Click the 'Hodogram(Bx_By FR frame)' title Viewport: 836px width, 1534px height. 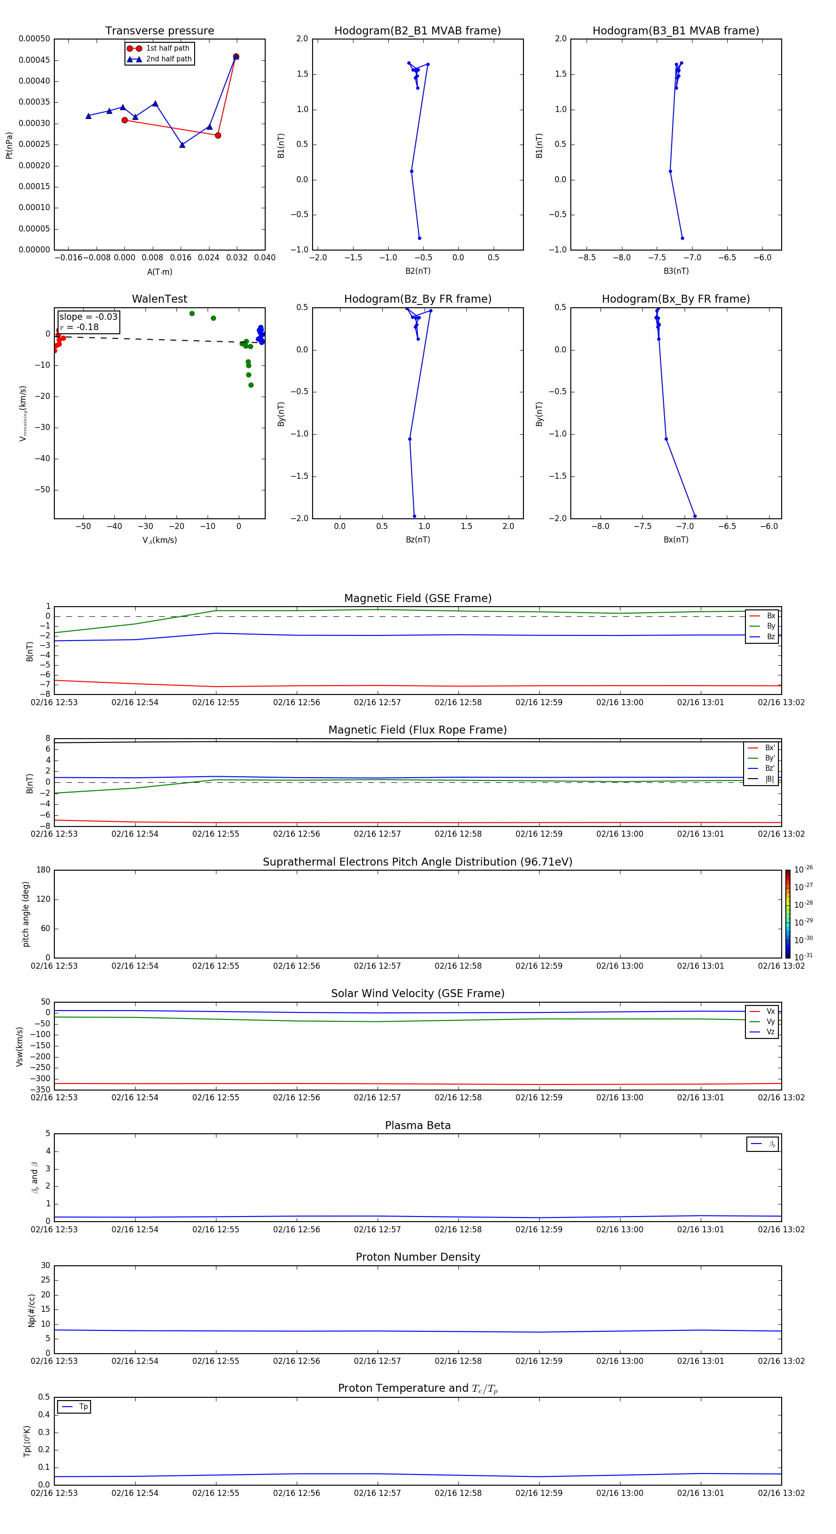pyautogui.click(x=676, y=299)
